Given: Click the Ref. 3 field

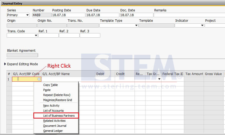Looking at the screenshot, I should 90,35.
